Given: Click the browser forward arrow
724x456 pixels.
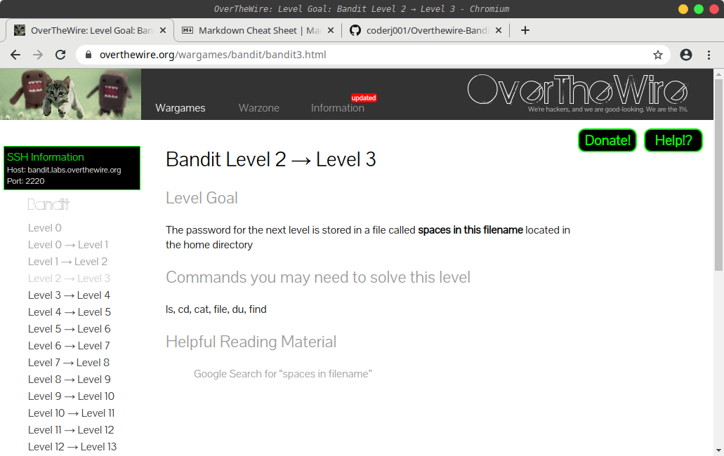Looking at the screenshot, I should 38,55.
